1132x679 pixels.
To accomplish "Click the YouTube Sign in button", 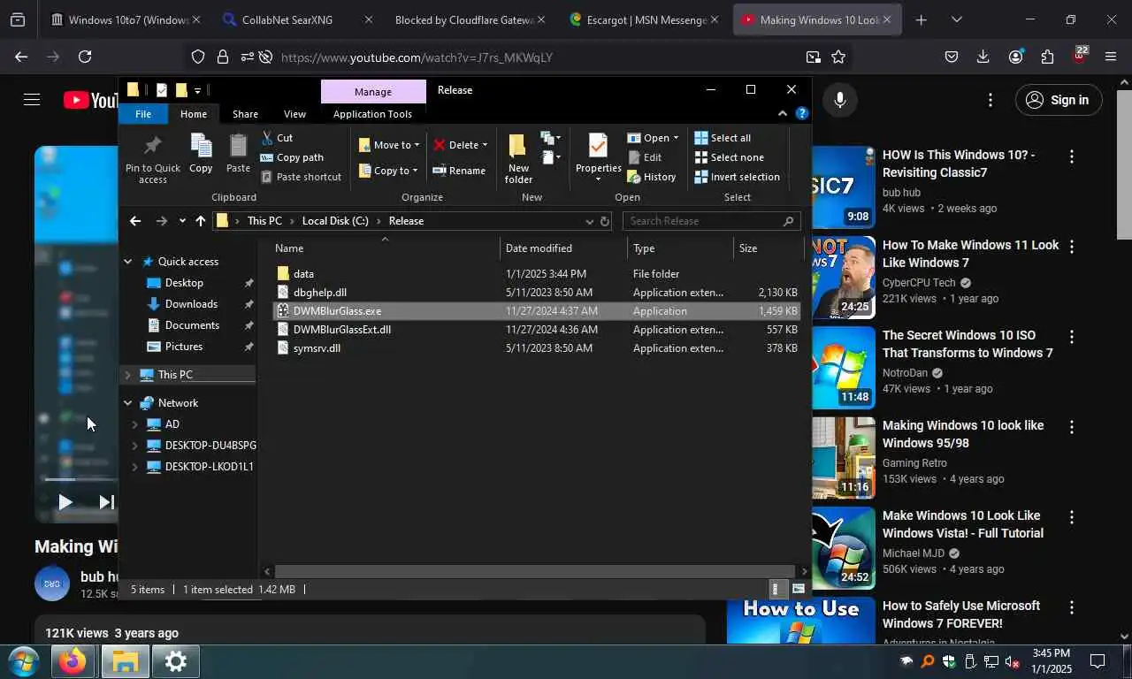I will coord(1058,100).
